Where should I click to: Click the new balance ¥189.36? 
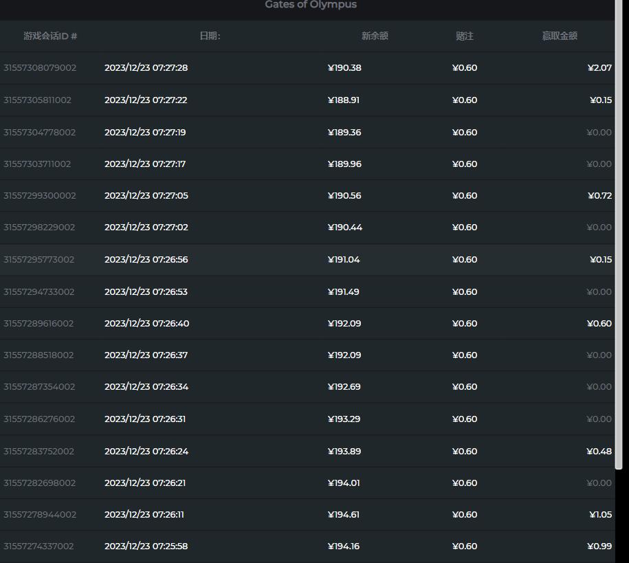point(344,133)
